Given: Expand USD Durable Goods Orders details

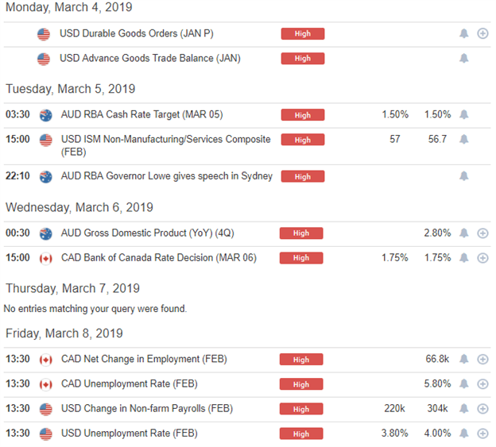Looking at the screenshot, I should [482, 33].
